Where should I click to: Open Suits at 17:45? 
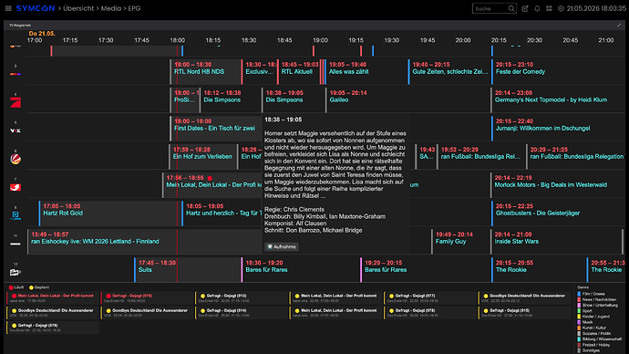[188, 270]
